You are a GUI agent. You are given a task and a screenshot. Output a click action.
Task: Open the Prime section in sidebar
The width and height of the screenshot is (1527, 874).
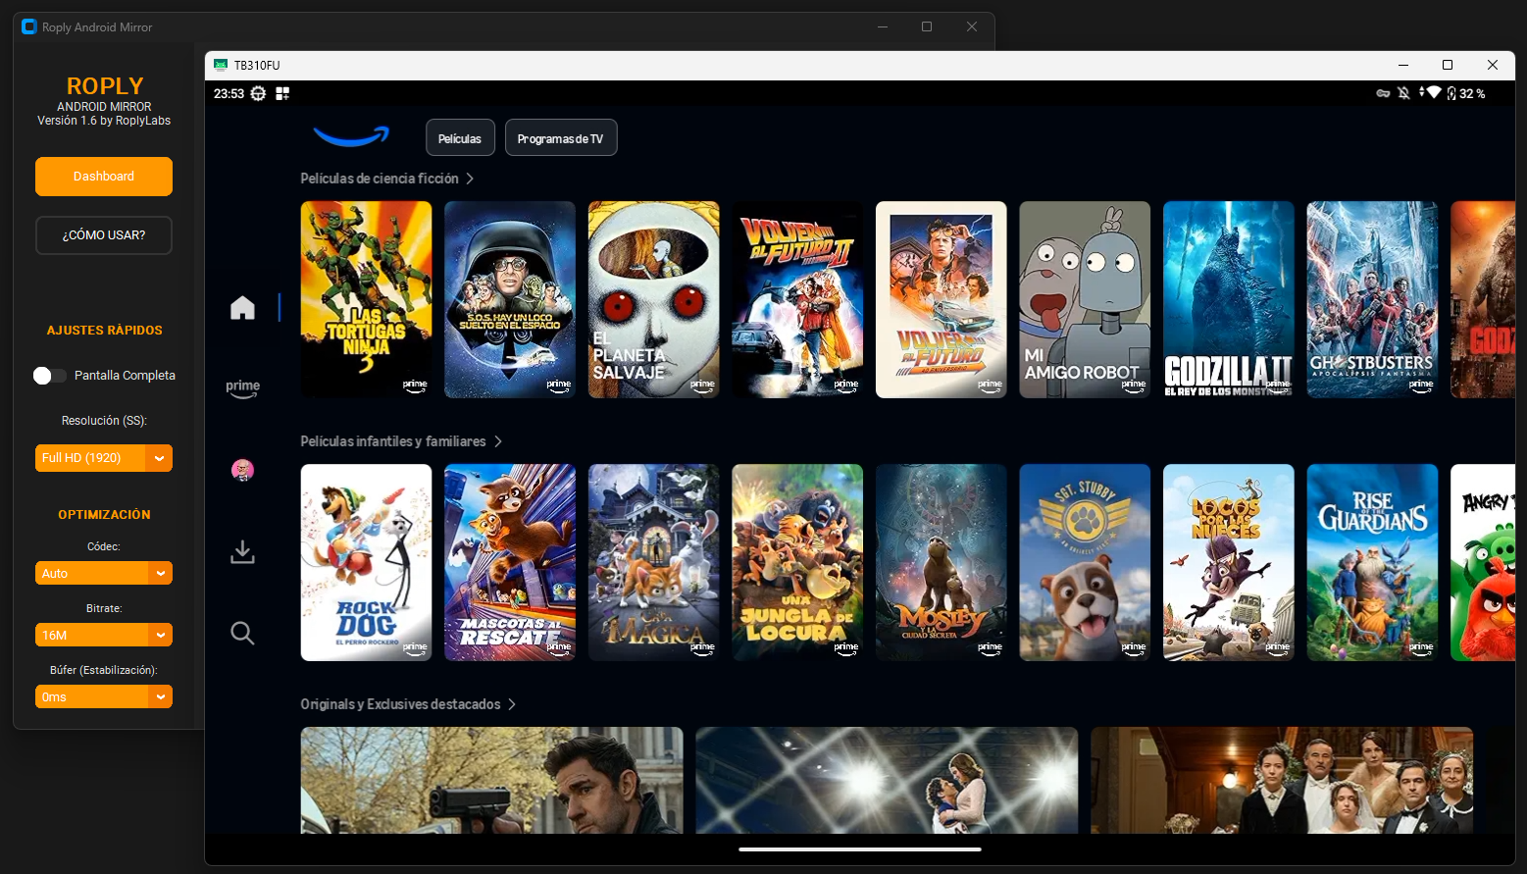coord(243,388)
